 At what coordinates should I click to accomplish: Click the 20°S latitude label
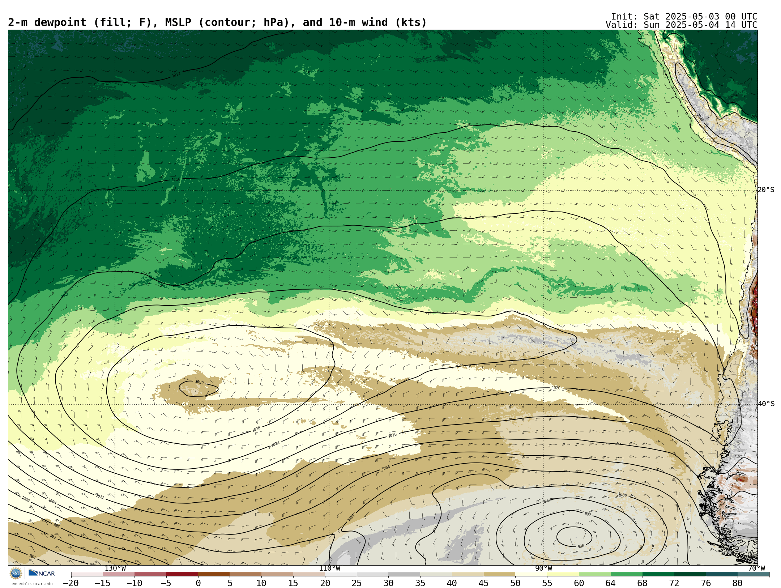click(766, 190)
